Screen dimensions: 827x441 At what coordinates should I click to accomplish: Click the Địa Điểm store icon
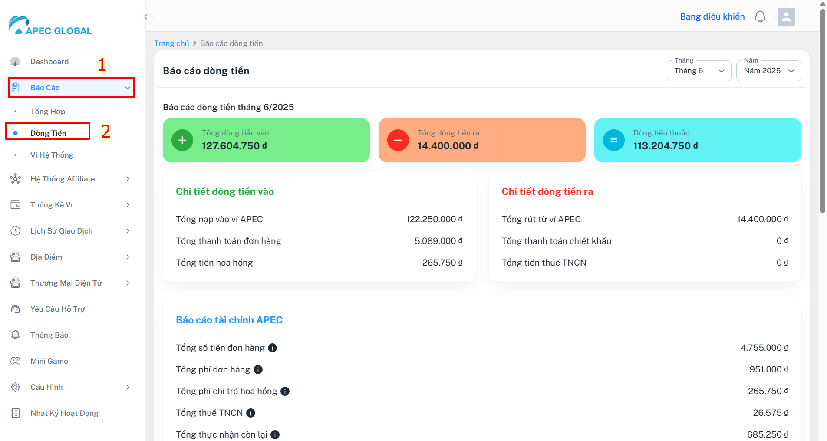pos(15,257)
